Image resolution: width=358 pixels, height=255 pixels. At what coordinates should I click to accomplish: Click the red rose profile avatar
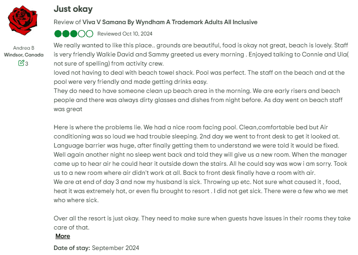23,20
